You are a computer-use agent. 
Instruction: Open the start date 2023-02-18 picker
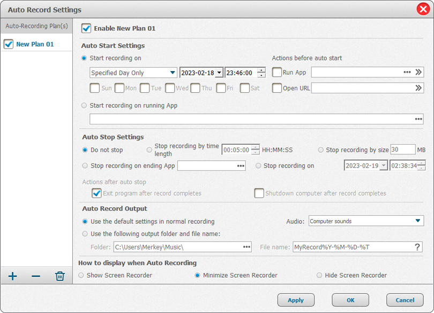(219, 73)
